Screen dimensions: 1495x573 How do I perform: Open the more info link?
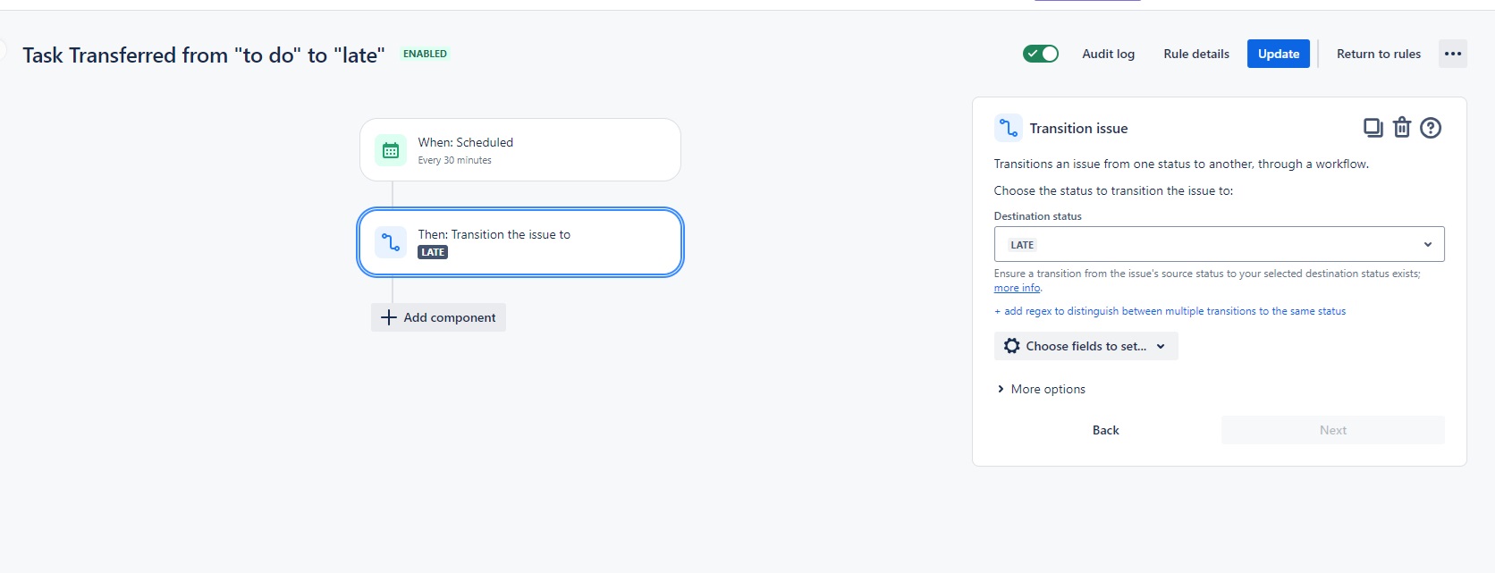click(x=1017, y=288)
